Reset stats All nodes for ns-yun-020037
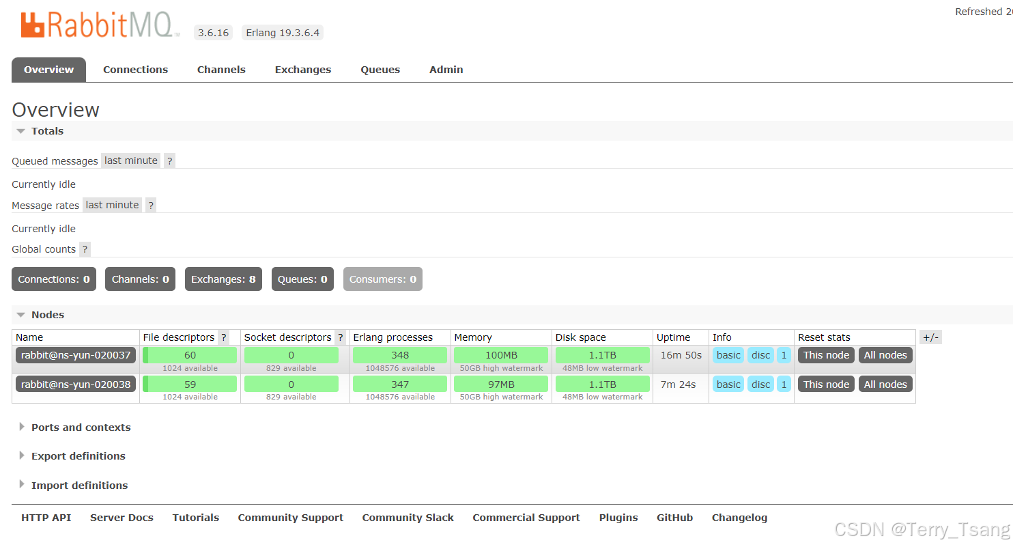The height and width of the screenshot is (547, 1013). (885, 355)
